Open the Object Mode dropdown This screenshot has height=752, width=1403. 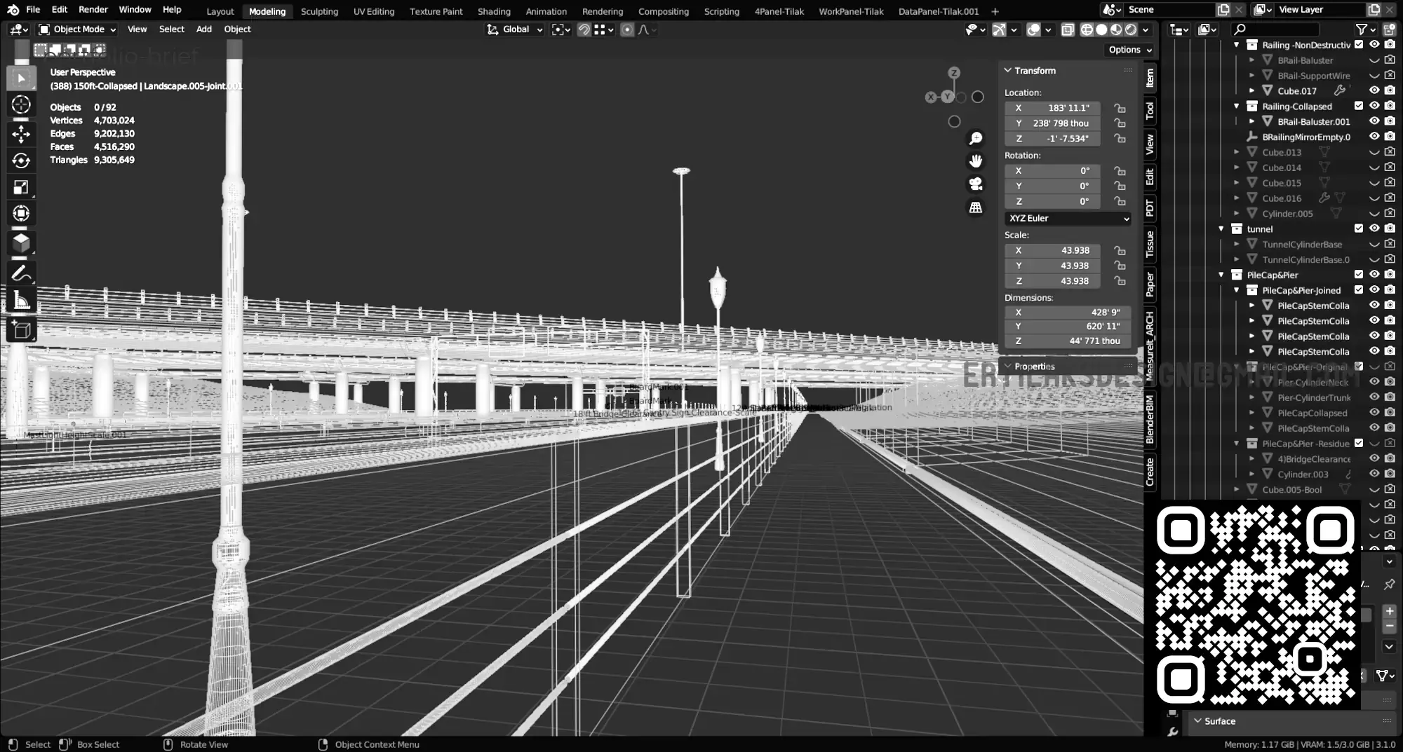pyautogui.click(x=77, y=29)
